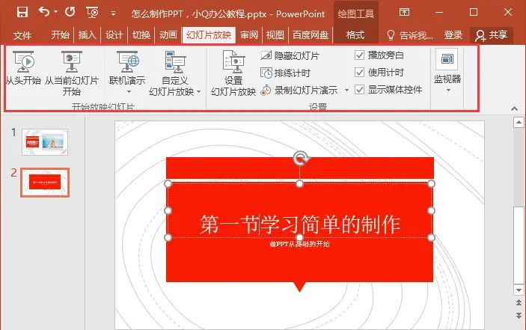The width and height of the screenshot is (526, 330).
Task: Open the undo history dropdown arrow
Action: tap(55, 12)
